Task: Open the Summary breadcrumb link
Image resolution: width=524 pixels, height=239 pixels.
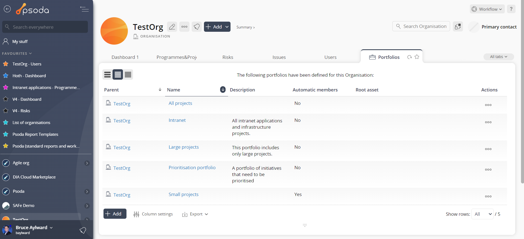Action: click(x=246, y=27)
